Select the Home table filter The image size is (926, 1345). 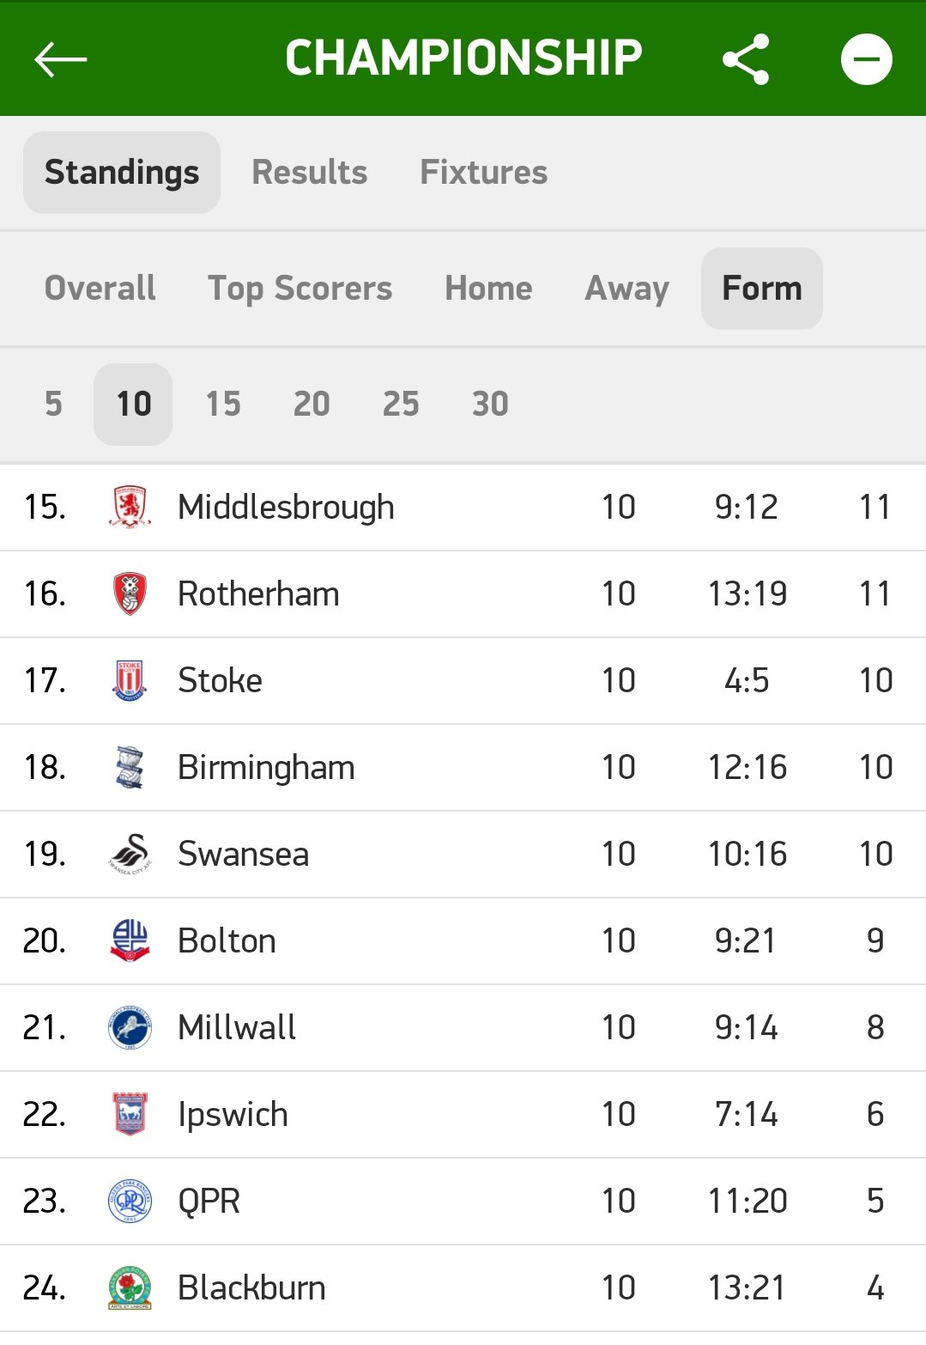488,288
